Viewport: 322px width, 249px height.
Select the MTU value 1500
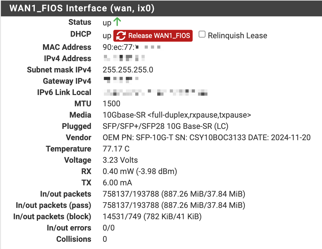[x=111, y=103]
